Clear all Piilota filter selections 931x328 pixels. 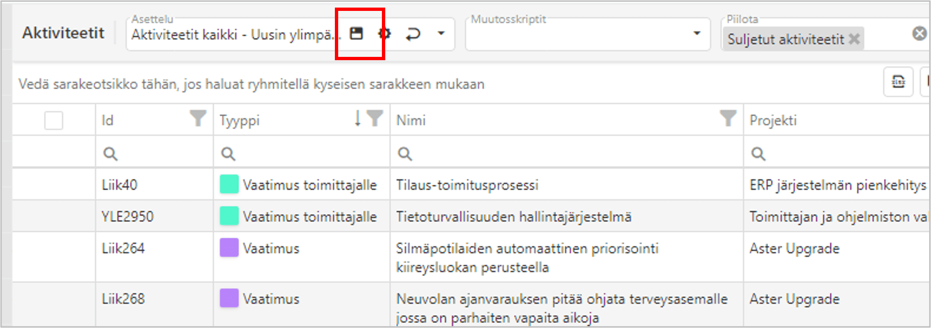click(x=919, y=33)
